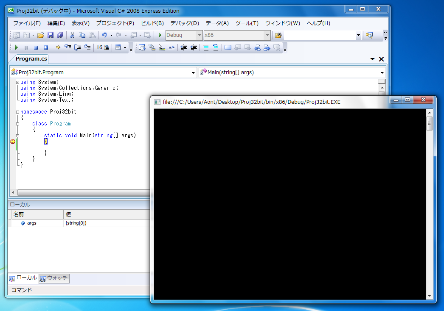Click the Copy icon in toolbar

pos(82,35)
